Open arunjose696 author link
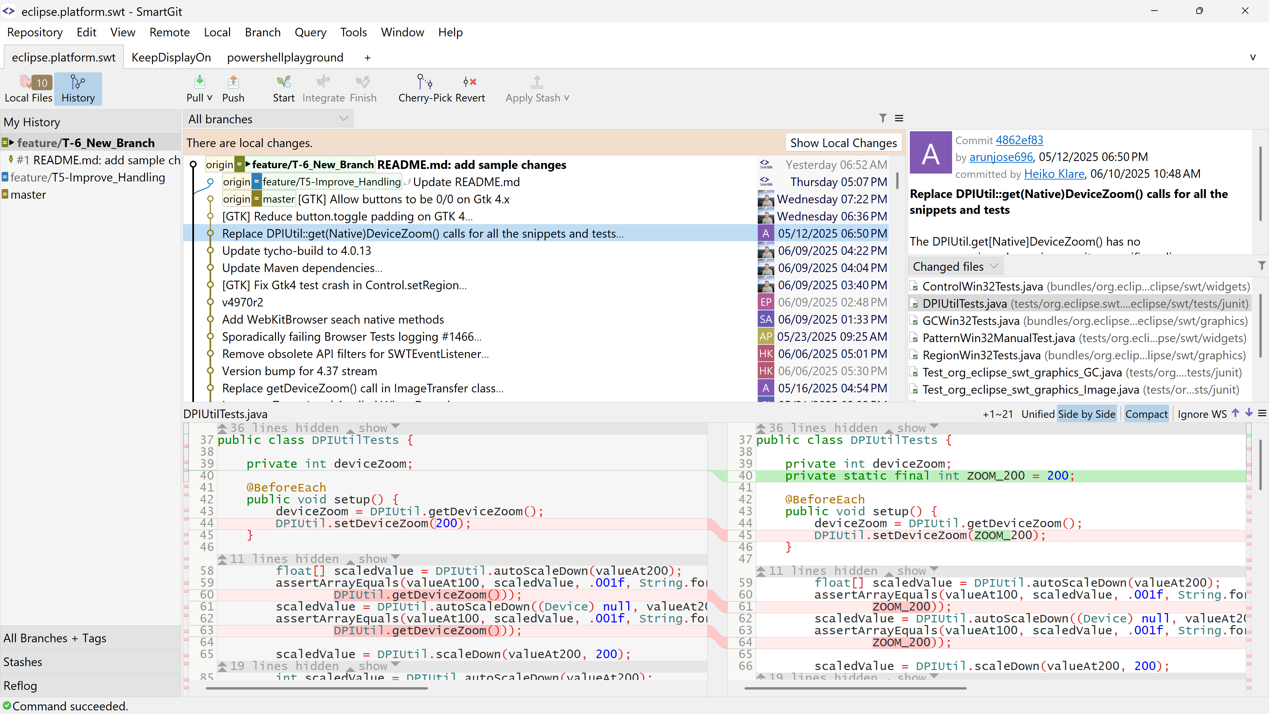Image resolution: width=1269 pixels, height=714 pixels. [x=1001, y=157]
